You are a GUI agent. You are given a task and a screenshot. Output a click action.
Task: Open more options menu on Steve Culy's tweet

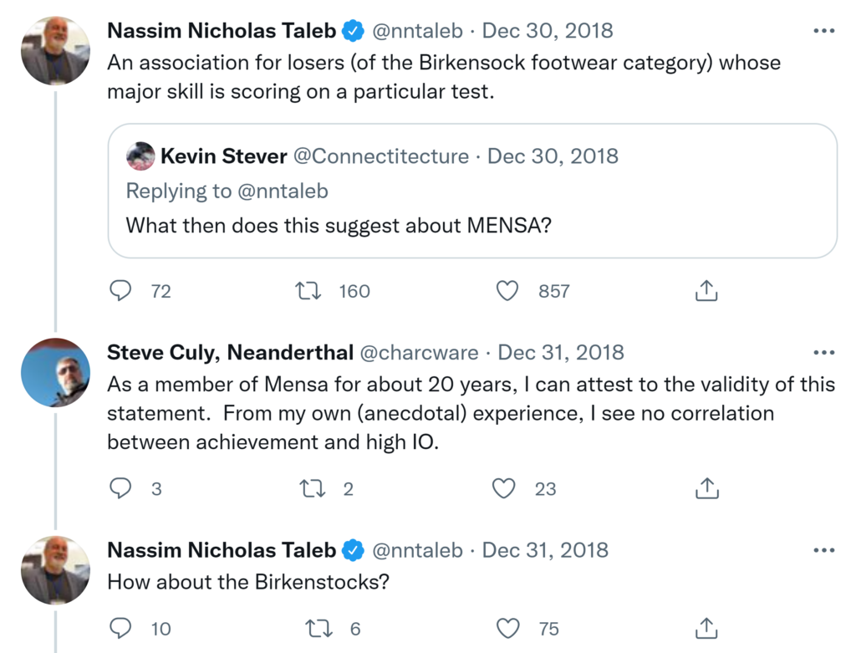(823, 352)
